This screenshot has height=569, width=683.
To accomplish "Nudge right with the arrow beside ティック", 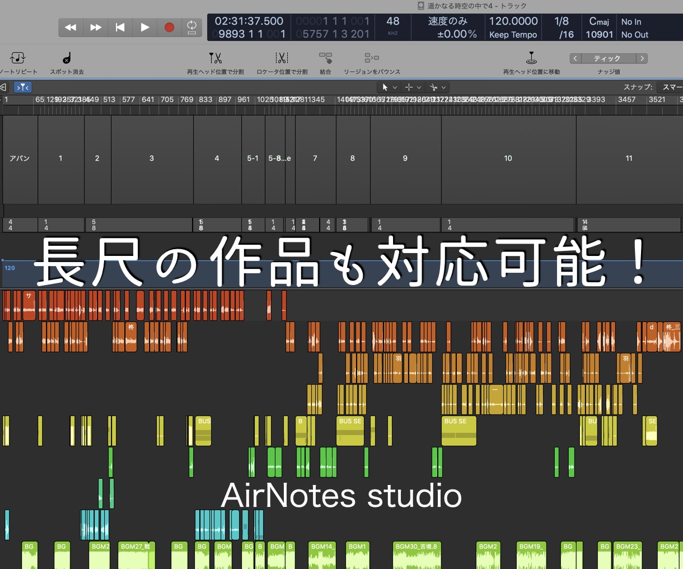I will pos(642,58).
